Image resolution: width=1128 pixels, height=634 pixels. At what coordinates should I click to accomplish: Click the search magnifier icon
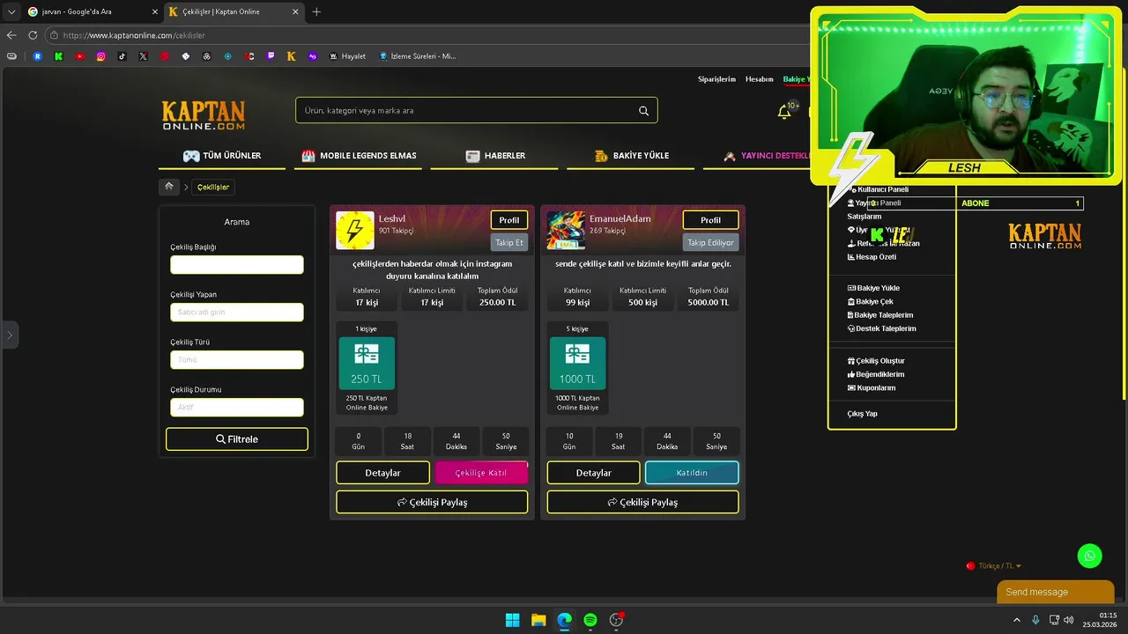pos(643,111)
